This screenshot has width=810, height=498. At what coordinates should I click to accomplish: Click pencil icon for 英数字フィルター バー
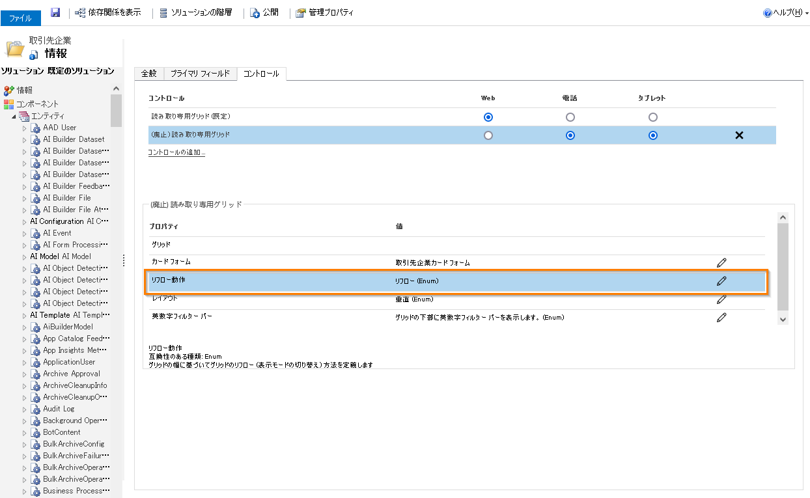(721, 318)
